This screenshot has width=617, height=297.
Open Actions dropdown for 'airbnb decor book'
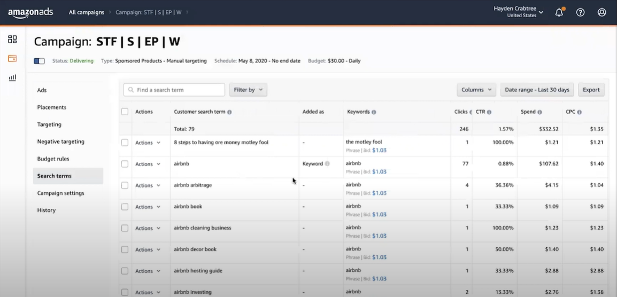click(x=148, y=250)
